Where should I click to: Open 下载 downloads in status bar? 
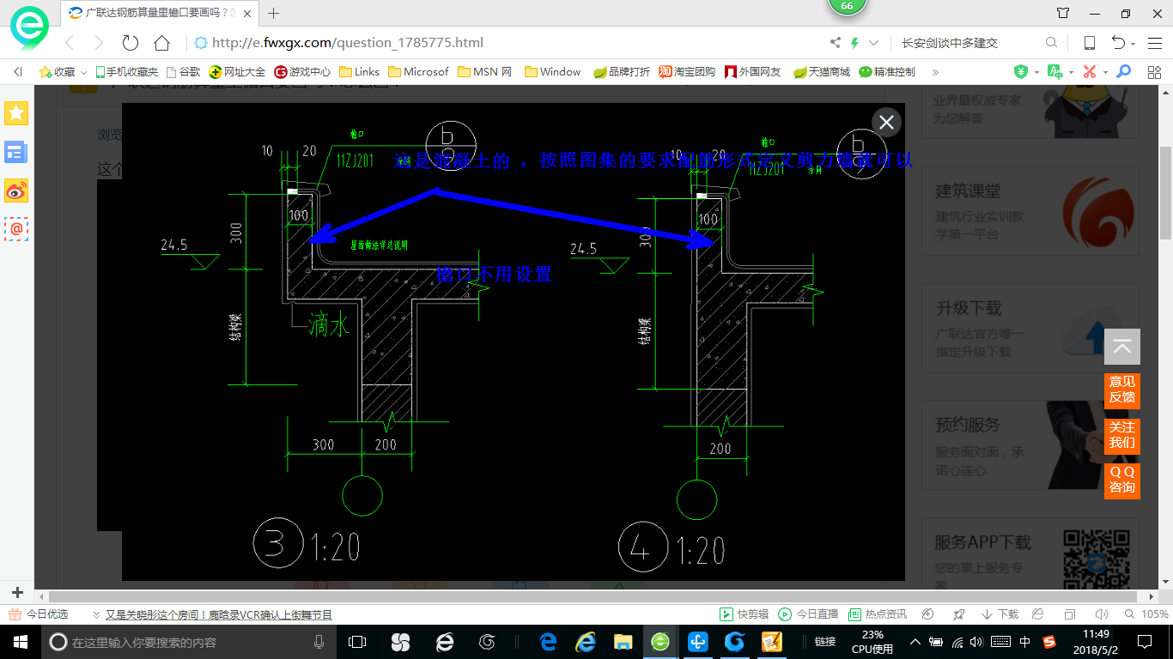(1001, 614)
